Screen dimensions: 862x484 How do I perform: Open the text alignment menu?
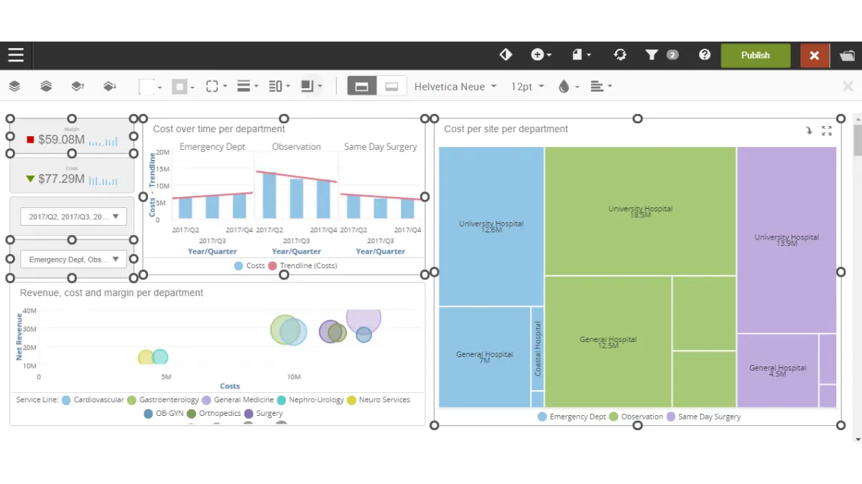pyautogui.click(x=601, y=86)
